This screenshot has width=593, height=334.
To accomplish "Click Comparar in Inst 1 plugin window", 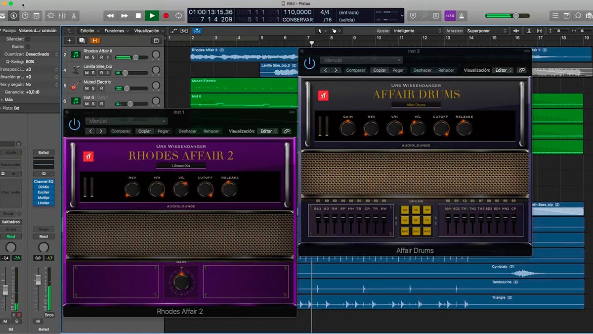I will click(x=121, y=131).
